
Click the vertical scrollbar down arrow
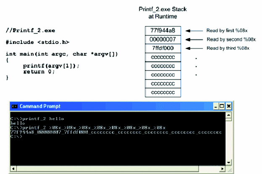point(229,162)
